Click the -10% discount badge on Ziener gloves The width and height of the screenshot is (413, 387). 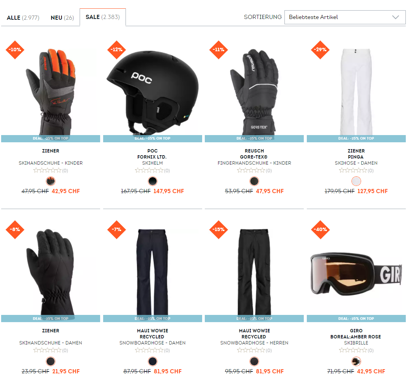(x=15, y=50)
